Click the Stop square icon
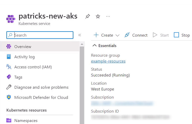The width and height of the screenshot is (192, 124). coord(176,35)
